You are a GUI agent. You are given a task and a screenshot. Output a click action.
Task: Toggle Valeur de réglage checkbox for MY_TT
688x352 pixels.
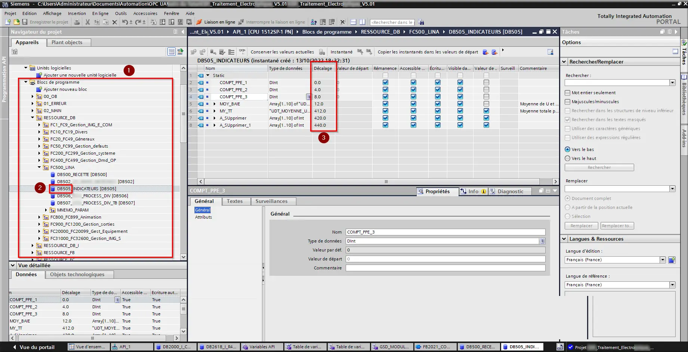click(486, 111)
